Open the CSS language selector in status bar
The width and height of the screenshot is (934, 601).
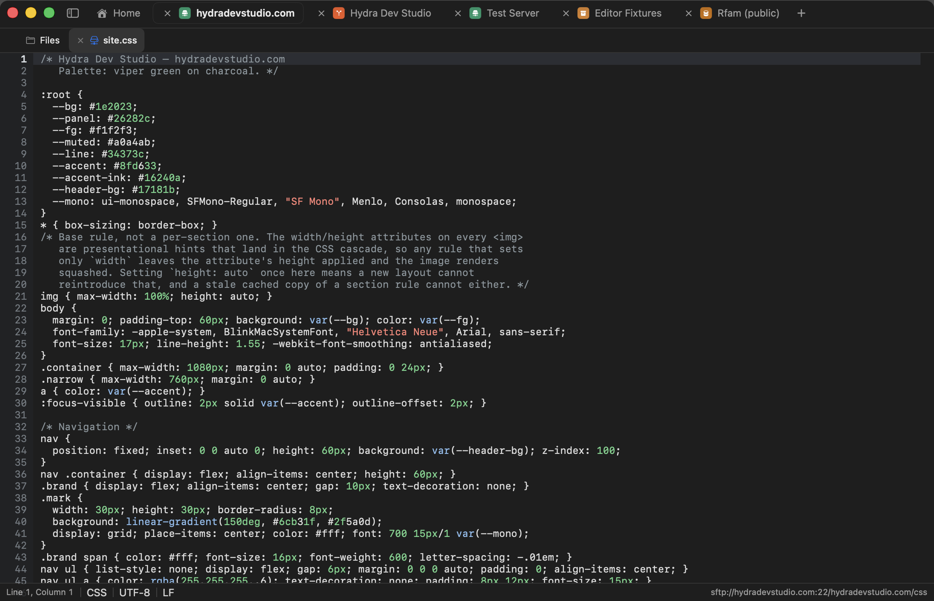pos(97,592)
